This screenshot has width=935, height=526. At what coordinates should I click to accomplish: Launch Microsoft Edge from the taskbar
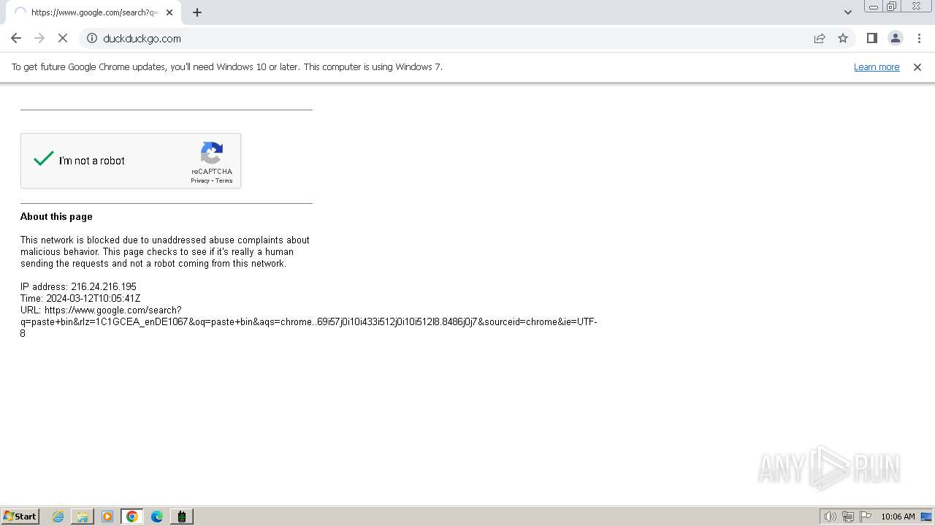coord(157,517)
